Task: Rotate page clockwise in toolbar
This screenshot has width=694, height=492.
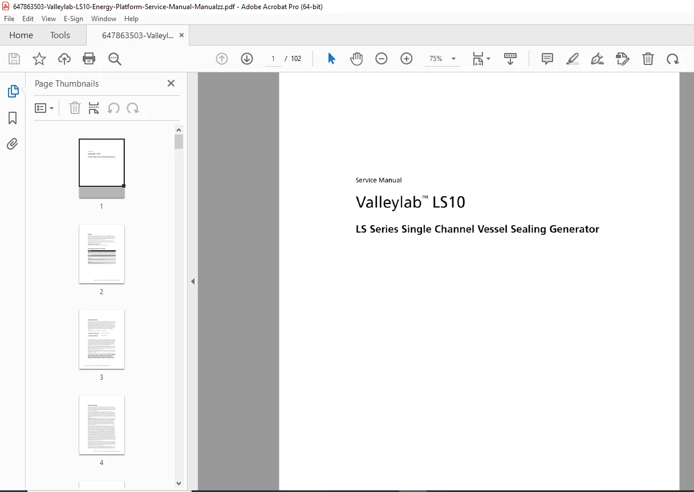Action: [673, 59]
